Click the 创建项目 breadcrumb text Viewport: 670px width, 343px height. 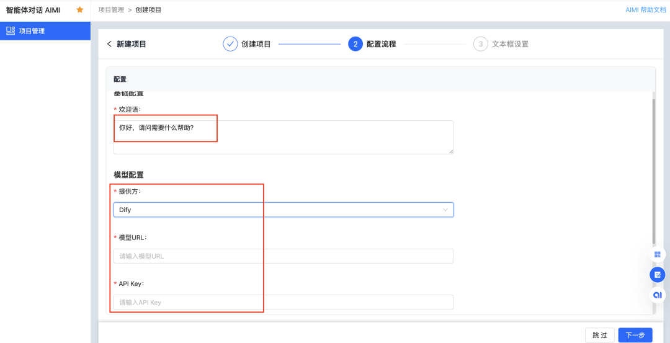[148, 9]
